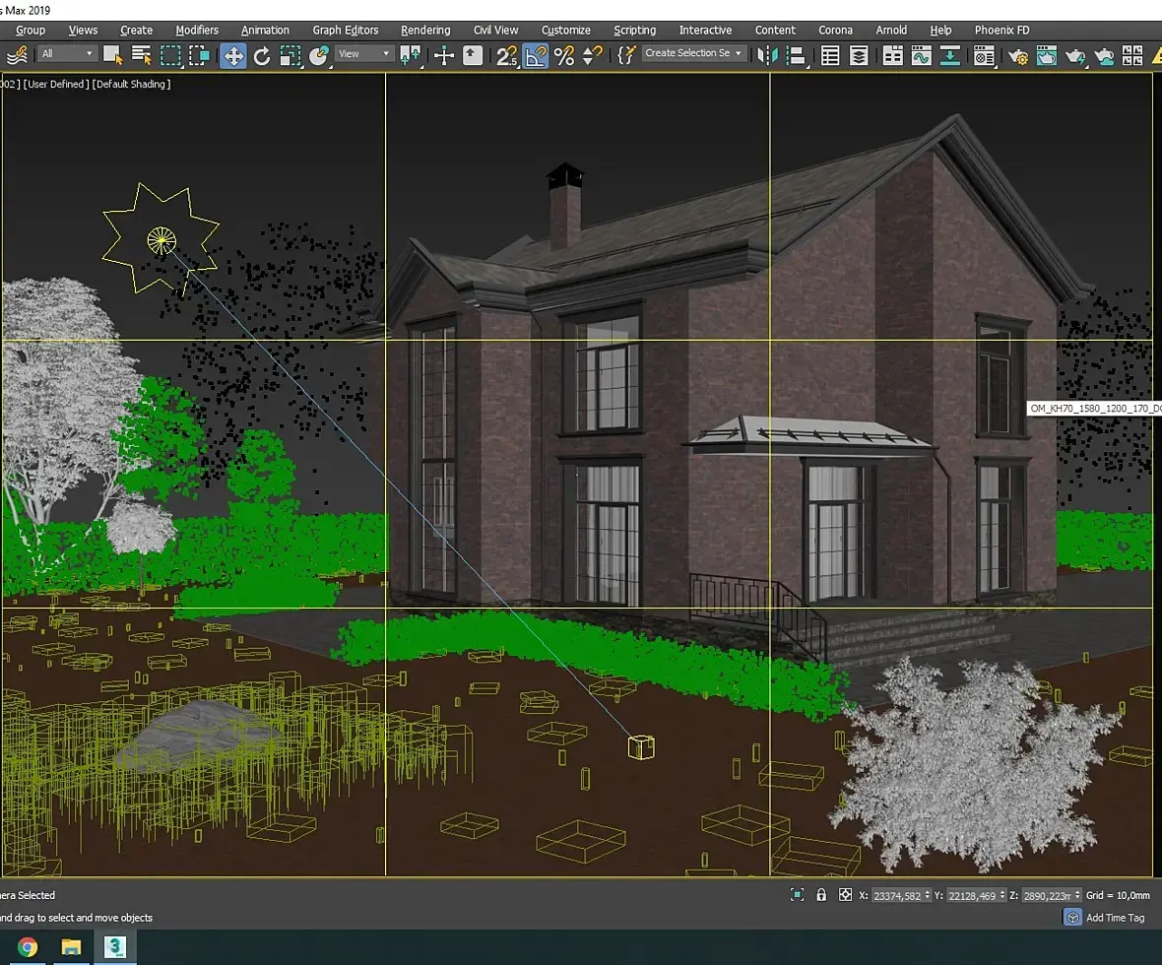Image resolution: width=1162 pixels, height=965 pixels.
Task: Open Google Chrome from the taskbar
Action: (x=28, y=947)
